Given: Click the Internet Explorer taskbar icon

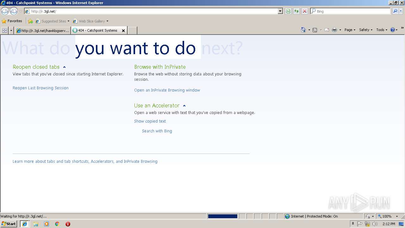Looking at the screenshot, I should coord(25,224).
